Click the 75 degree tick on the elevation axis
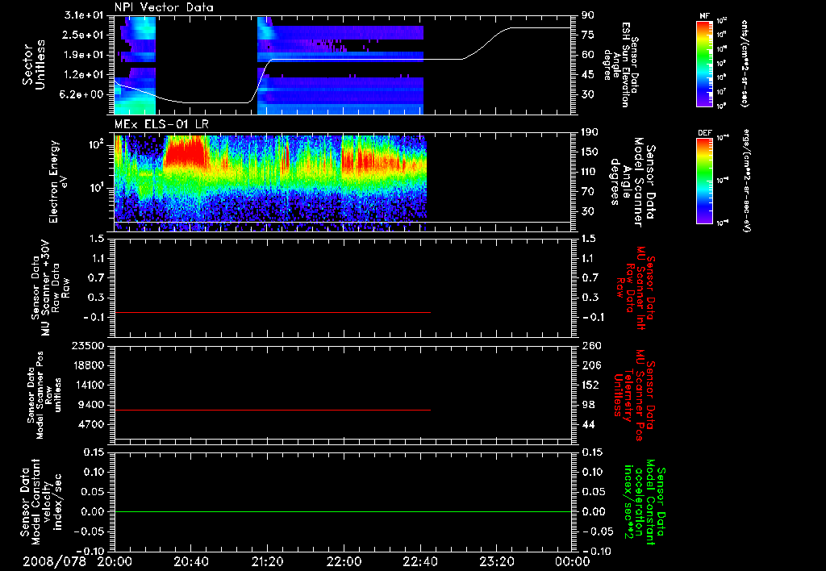 (588, 35)
